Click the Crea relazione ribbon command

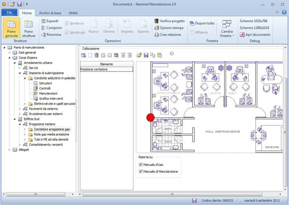(167, 35)
